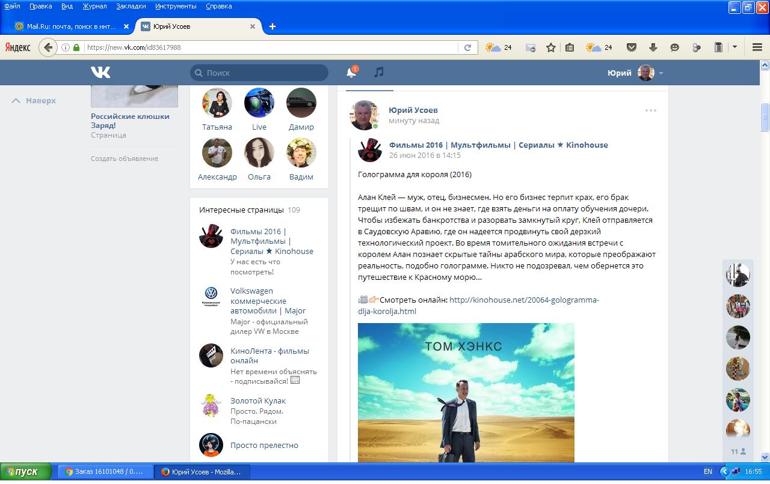Open the Юрий Усоев post author name
Screen dimensions: 770x484
click(413, 110)
